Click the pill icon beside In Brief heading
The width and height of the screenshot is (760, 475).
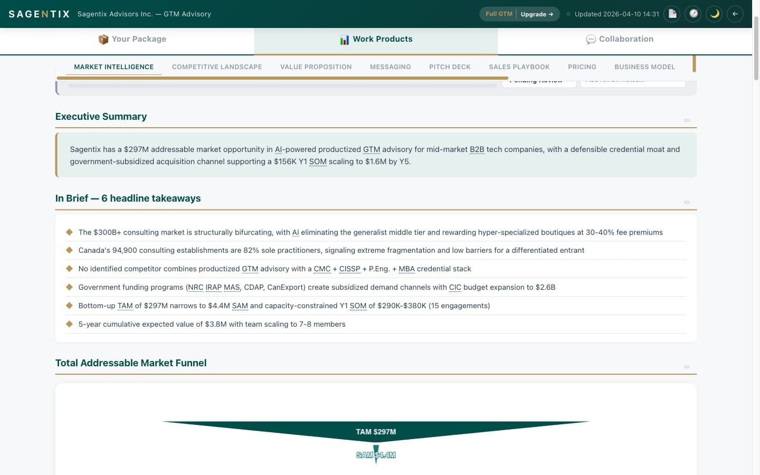point(687,202)
